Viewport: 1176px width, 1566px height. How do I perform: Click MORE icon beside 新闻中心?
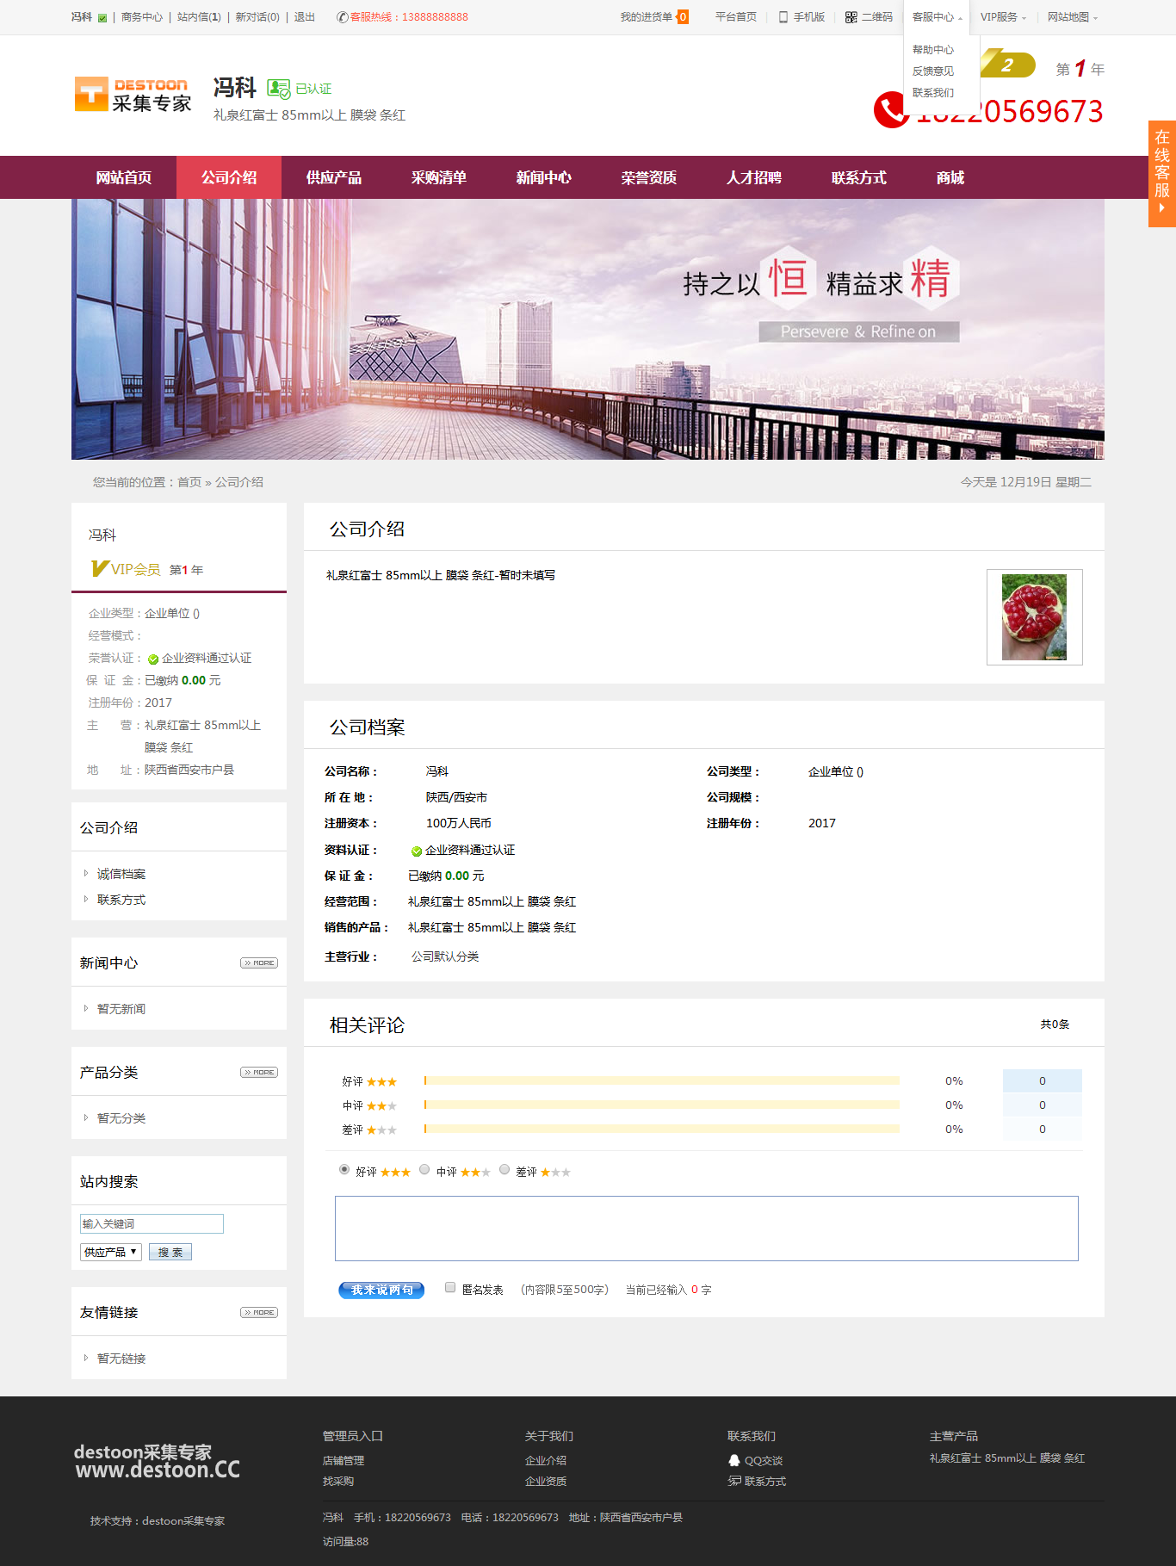pos(259,963)
